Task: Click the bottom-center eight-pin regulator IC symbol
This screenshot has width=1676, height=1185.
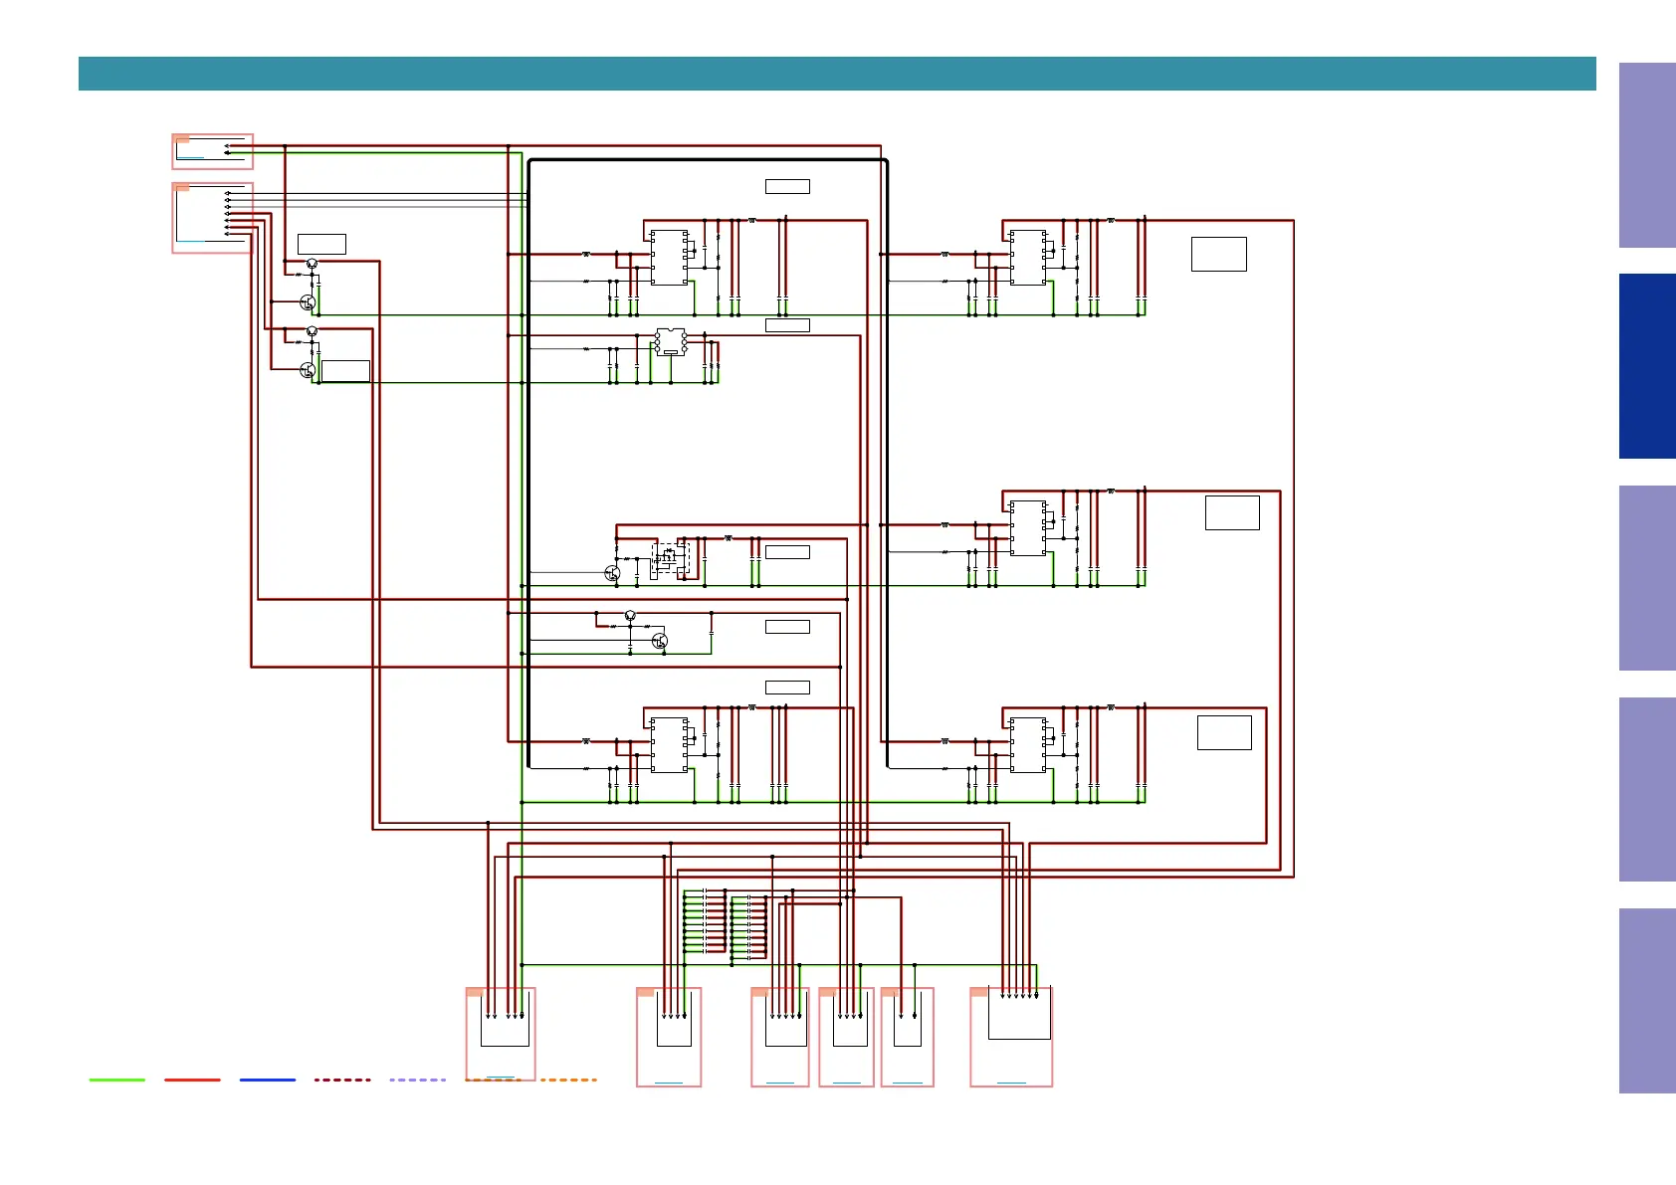Action: pos(670,745)
